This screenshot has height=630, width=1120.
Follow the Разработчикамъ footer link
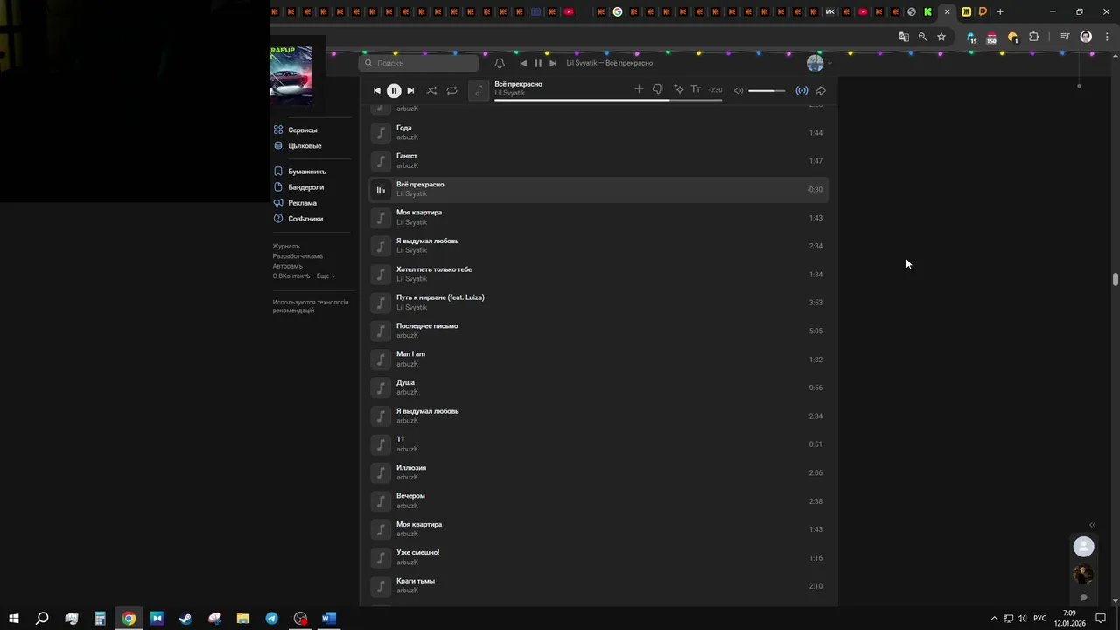coord(297,256)
